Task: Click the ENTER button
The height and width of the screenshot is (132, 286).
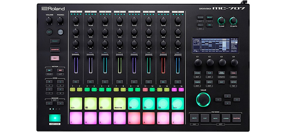Action: click(234, 82)
